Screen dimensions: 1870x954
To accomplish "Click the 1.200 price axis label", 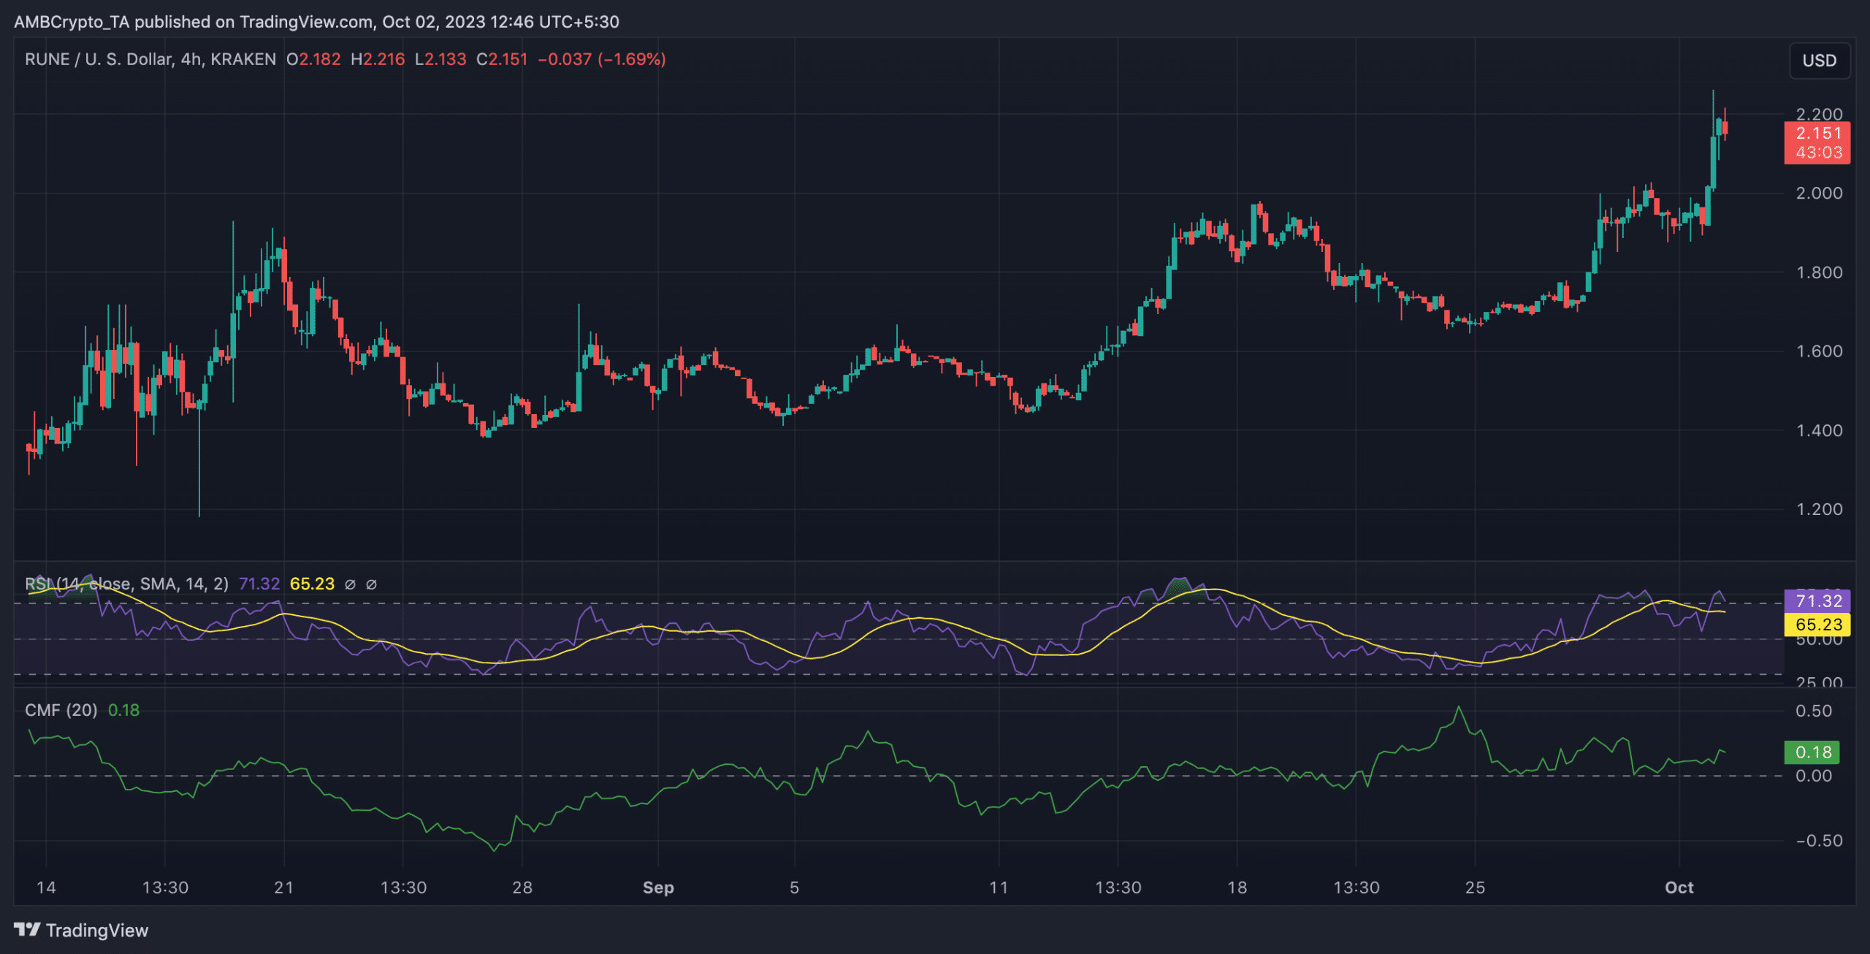I will click(1819, 509).
